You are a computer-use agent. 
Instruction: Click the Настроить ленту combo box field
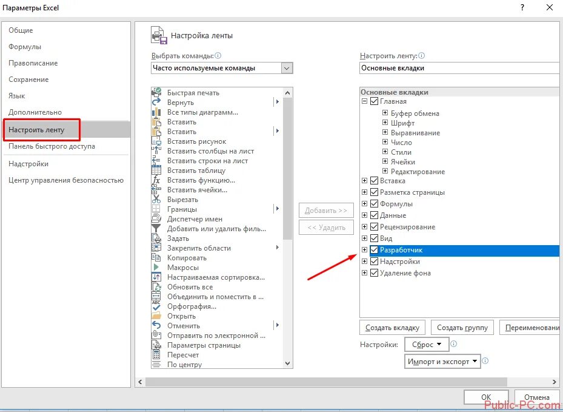point(459,68)
